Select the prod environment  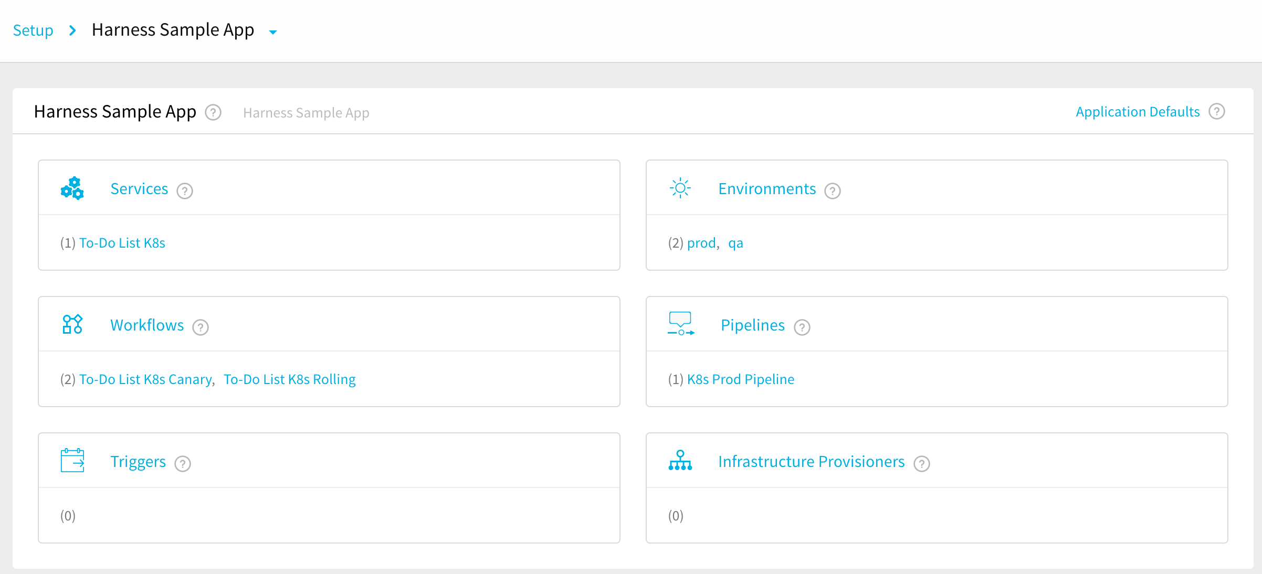point(701,243)
